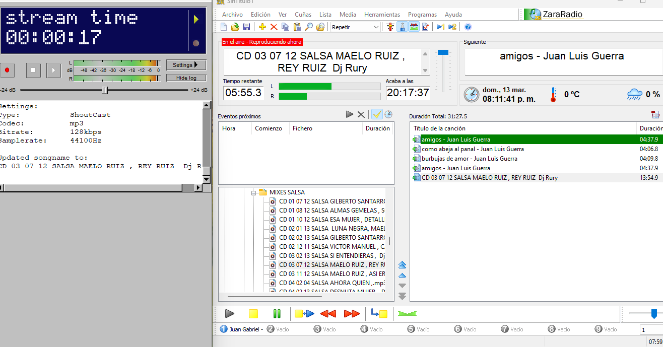
Task: Open the Ayuda menu
Action: coord(453,15)
